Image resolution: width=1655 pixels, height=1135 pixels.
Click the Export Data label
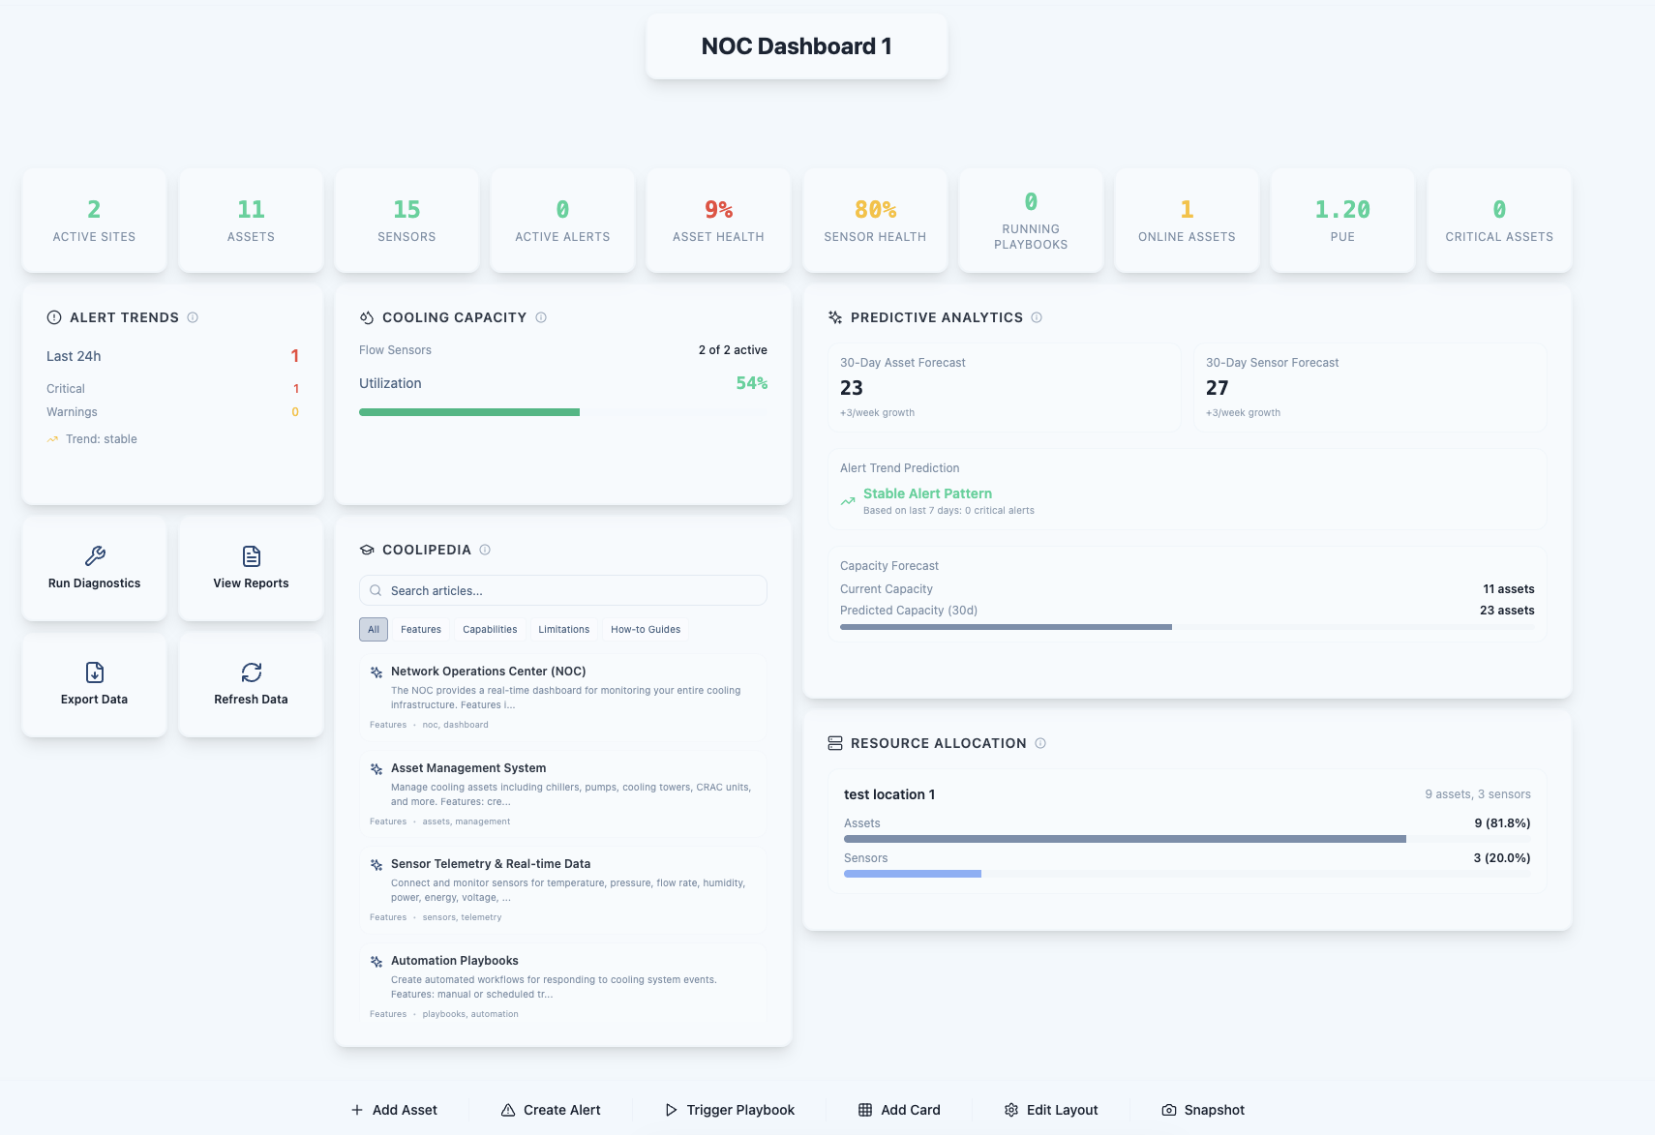click(95, 700)
